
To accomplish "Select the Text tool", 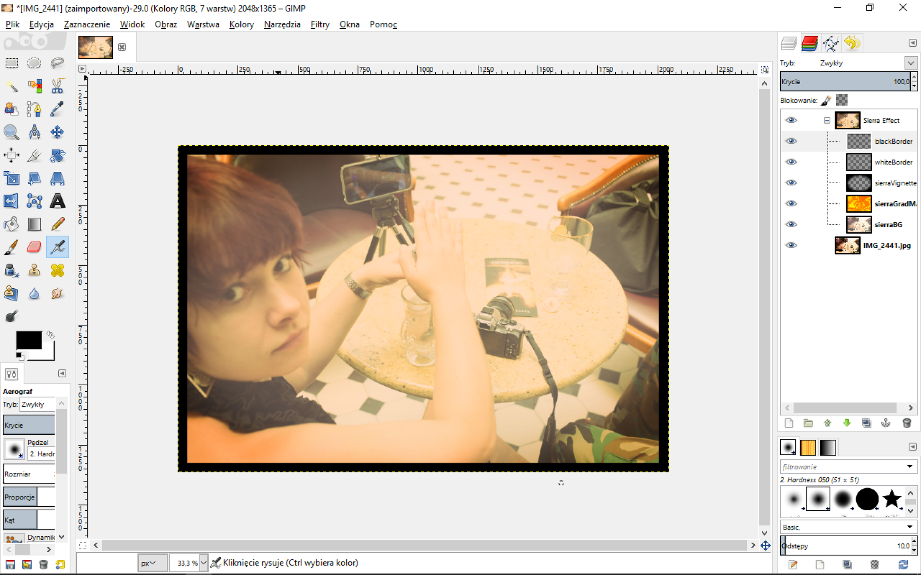I will tap(57, 201).
